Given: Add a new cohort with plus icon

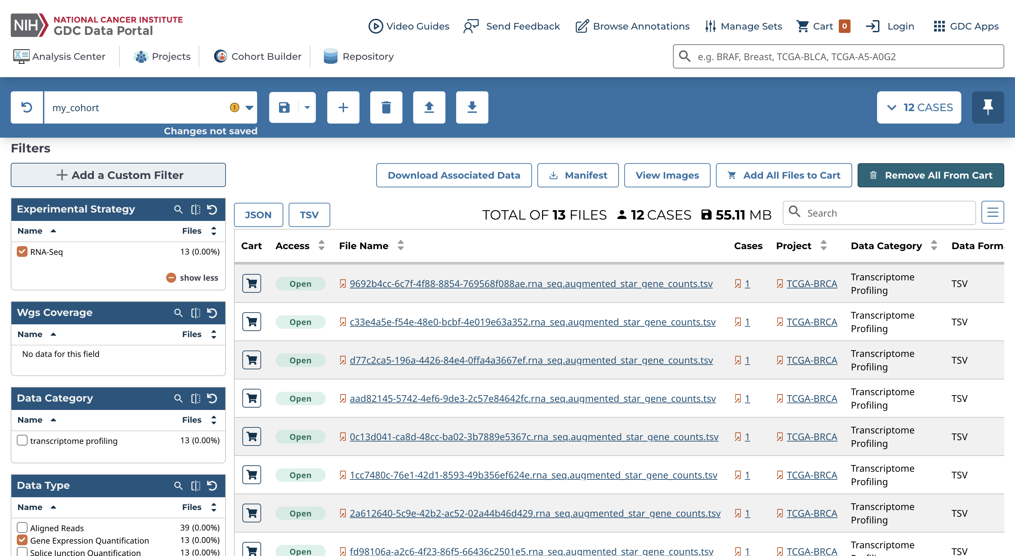Looking at the screenshot, I should pos(343,107).
